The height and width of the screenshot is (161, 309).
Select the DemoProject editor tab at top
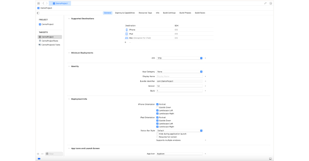(60, 3)
